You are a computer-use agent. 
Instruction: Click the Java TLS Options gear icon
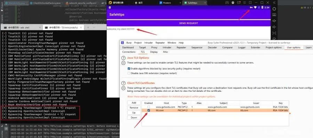[x=123, y=63]
